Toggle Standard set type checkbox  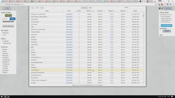coord(3,33)
